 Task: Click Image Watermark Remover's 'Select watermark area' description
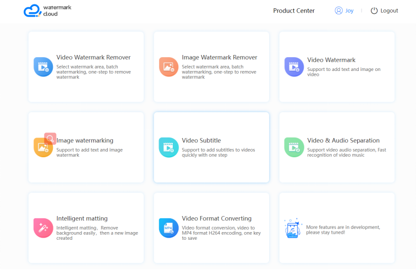tap(219, 72)
